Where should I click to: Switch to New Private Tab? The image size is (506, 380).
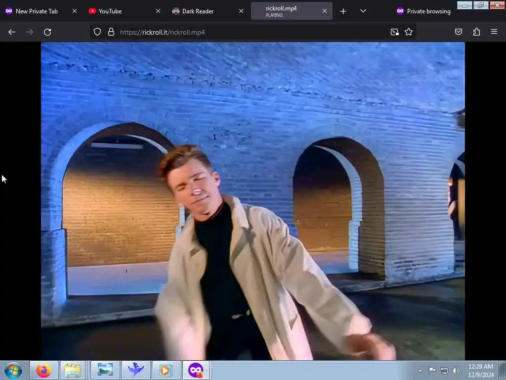click(x=42, y=11)
